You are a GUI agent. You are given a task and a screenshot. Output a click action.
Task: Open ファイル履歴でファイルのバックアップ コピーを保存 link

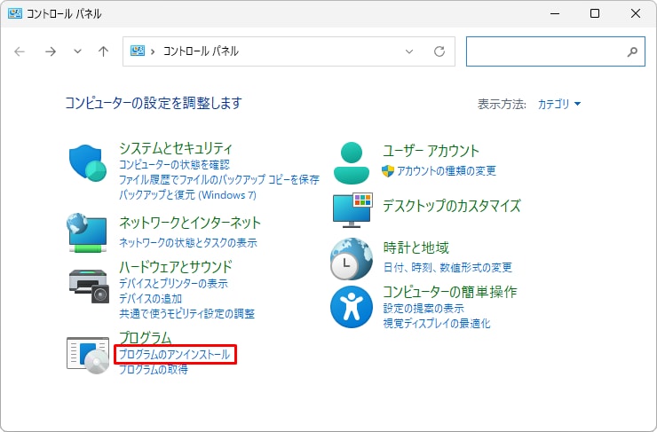(219, 179)
